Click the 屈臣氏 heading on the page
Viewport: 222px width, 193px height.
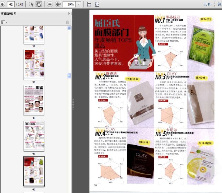coord(107,23)
